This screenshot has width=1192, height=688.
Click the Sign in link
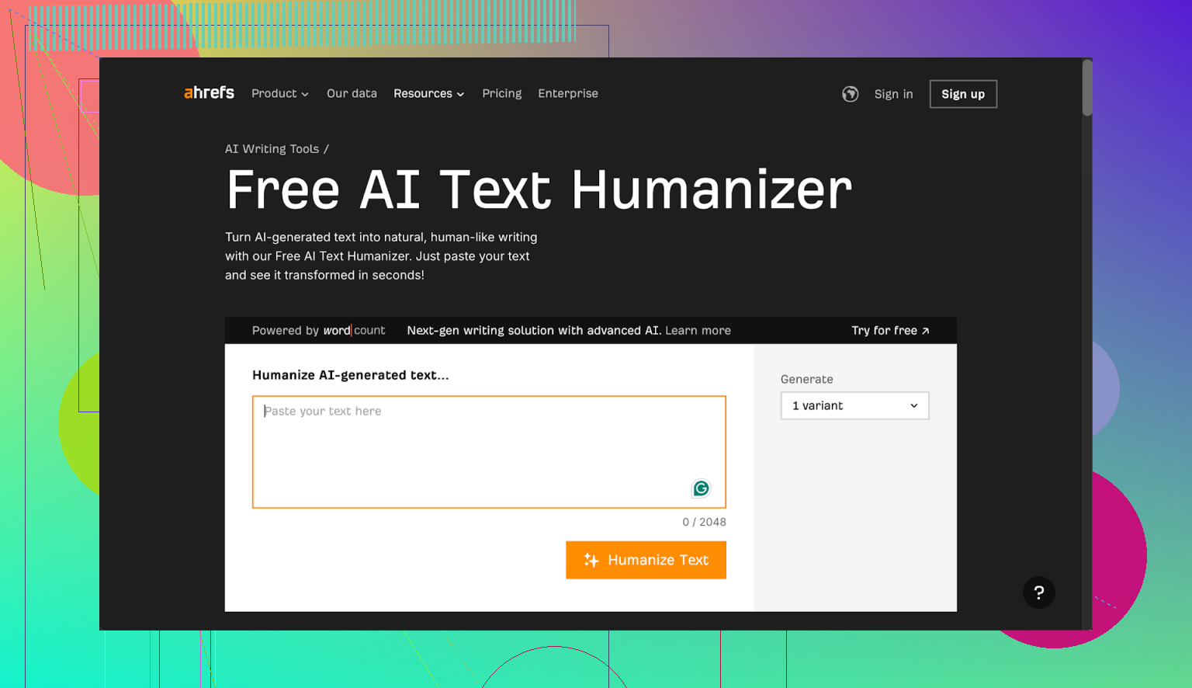tap(893, 93)
